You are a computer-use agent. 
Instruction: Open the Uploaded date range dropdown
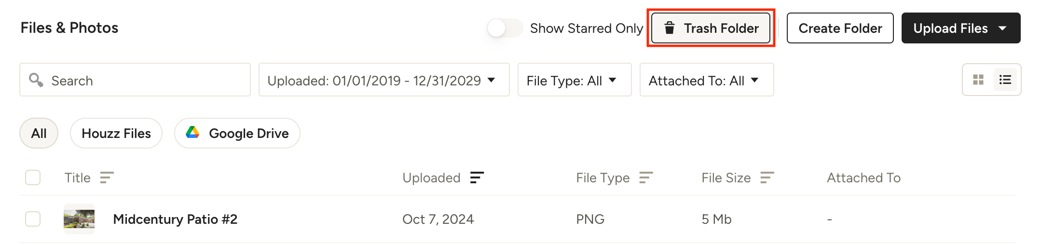[x=384, y=80]
